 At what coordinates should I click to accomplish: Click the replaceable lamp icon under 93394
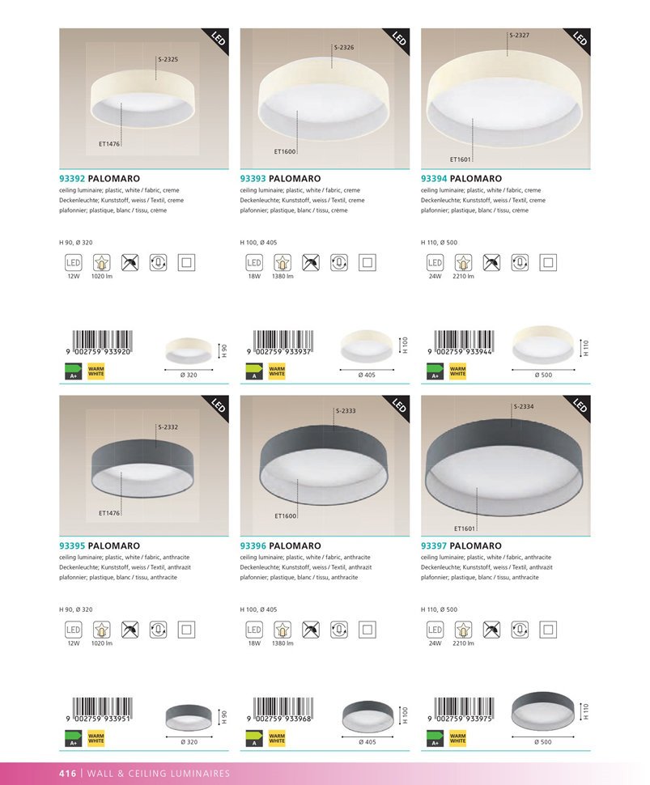pos(520,263)
